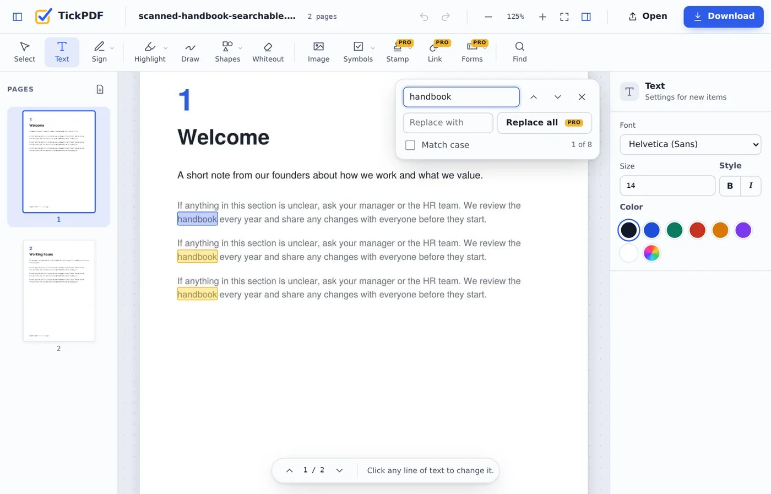771x494 pixels.
Task: Expand the Highlight tool dropdown arrow
Action: [x=166, y=48]
